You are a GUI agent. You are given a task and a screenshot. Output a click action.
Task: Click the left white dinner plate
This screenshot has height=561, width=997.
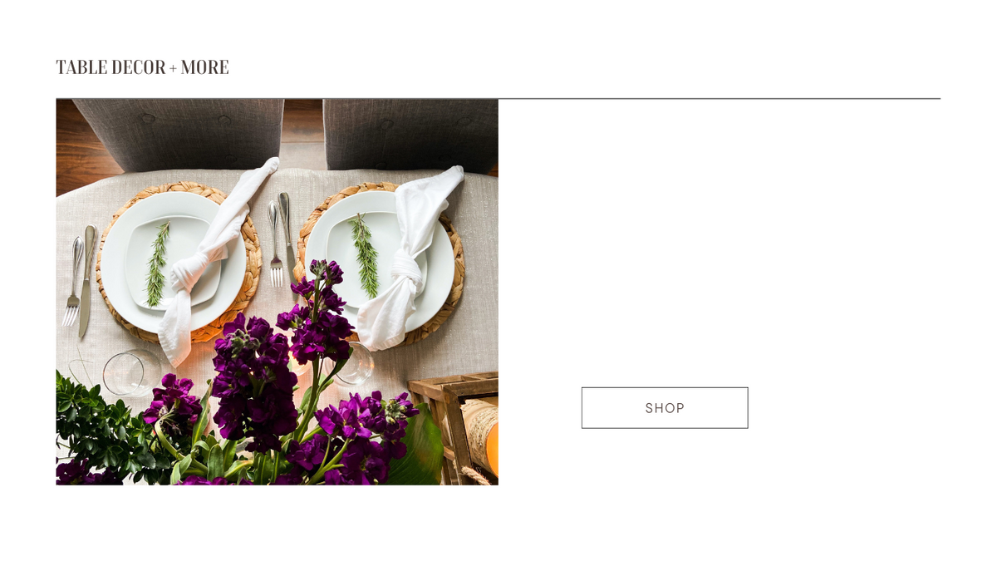coord(173,261)
